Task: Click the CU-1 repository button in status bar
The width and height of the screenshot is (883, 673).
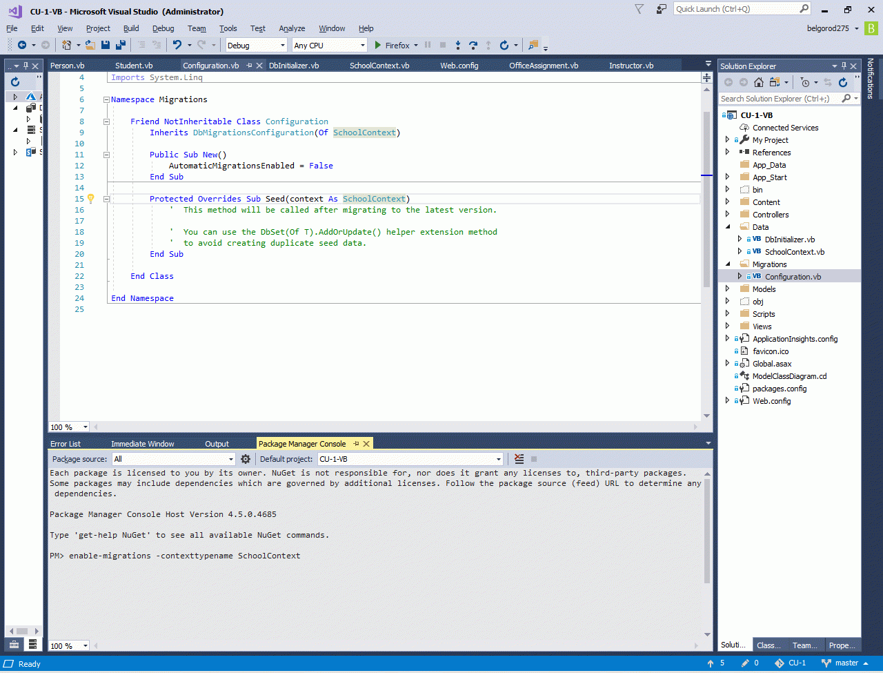Action: pos(790,663)
